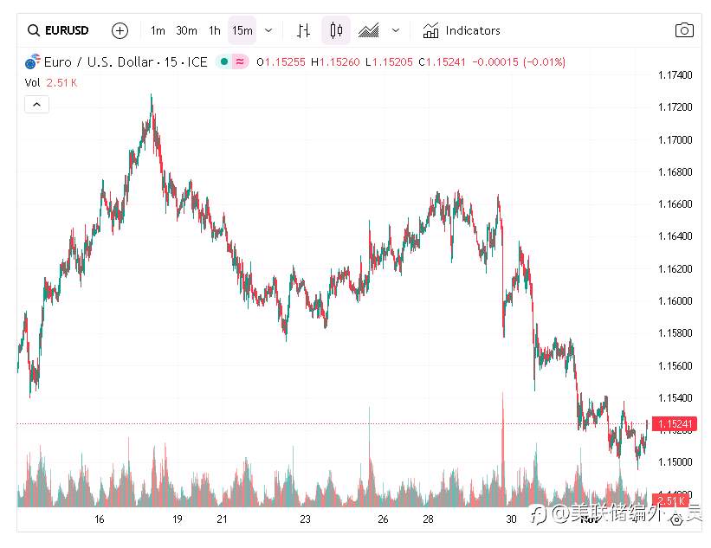Click the open price value O1.15255

point(281,62)
